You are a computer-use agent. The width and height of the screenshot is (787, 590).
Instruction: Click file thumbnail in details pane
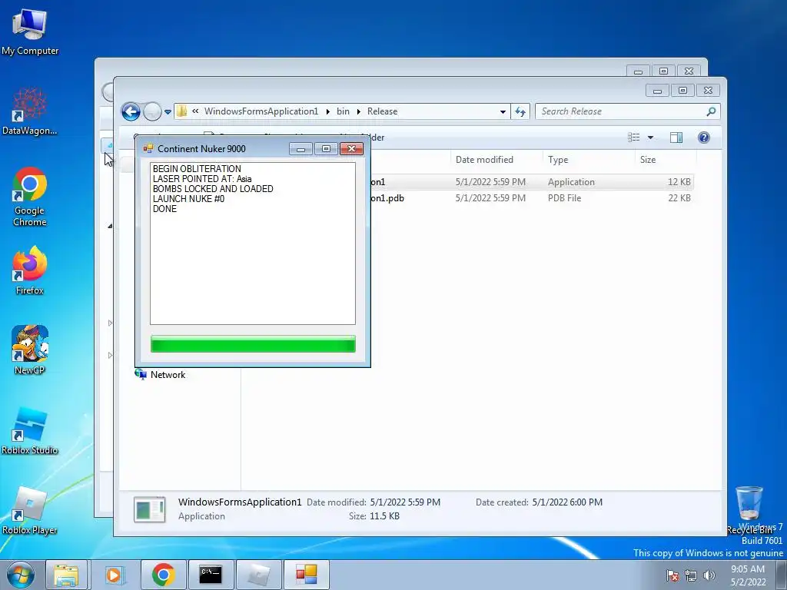[150, 510]
